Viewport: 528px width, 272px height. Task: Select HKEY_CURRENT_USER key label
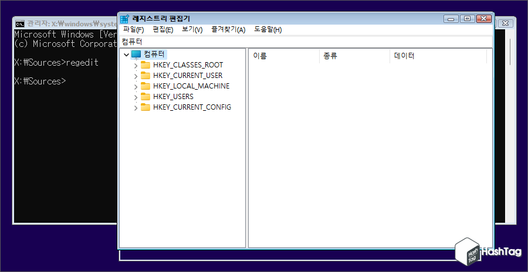188,76
